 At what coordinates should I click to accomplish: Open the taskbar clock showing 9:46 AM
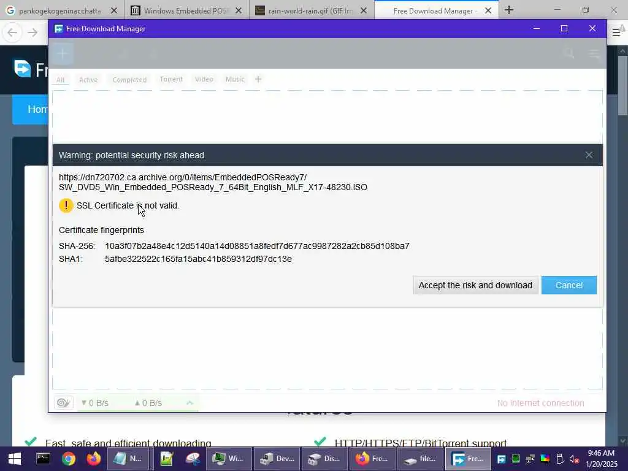pos(601,459)
